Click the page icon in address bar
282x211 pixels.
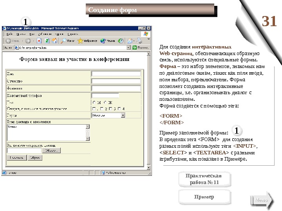point(16,48)
